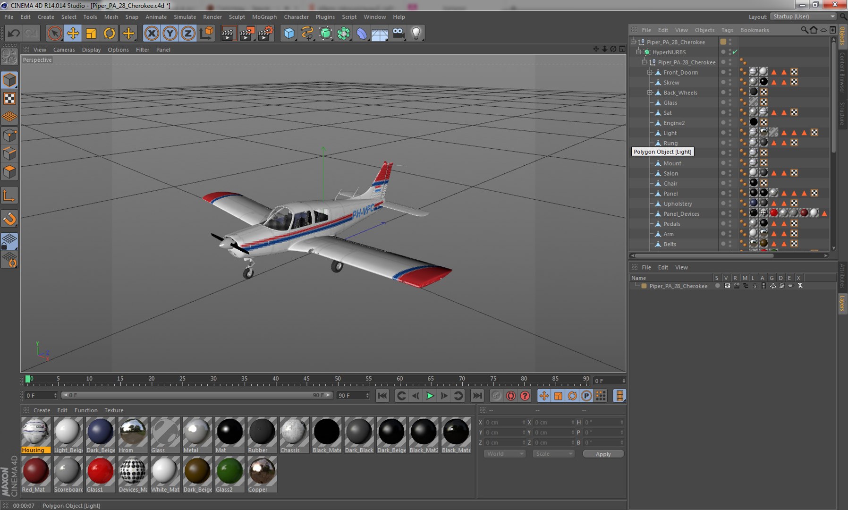Screen dimensions: 848x510
Task: Toggle X axis lock
Action: [x=152, y=33]
